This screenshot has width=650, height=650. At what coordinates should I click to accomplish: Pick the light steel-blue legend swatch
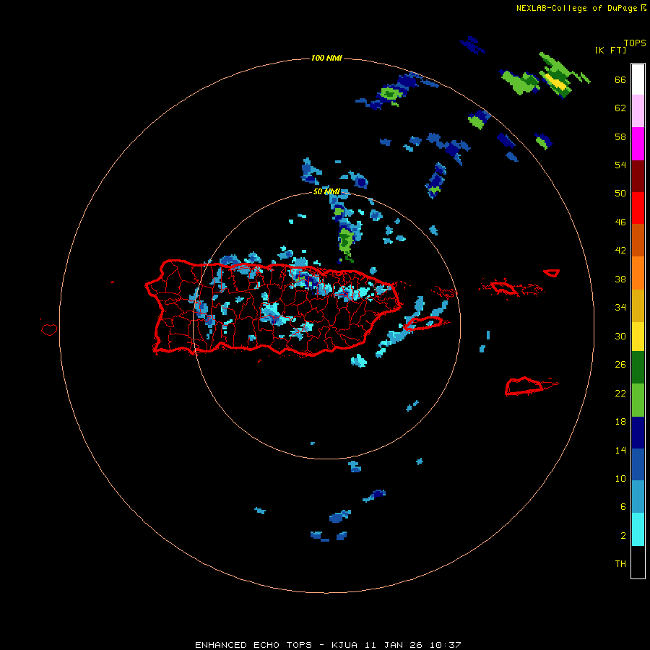point(638,497)
